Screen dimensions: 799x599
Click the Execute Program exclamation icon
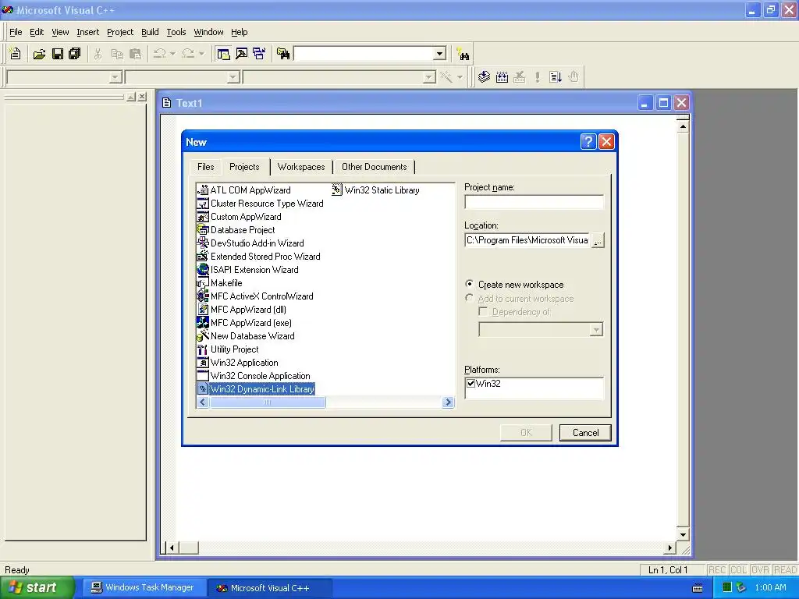(537, 77)
